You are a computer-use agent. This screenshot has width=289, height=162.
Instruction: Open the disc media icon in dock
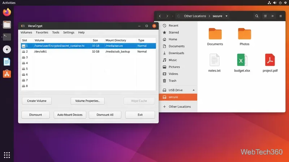point(7,49)
